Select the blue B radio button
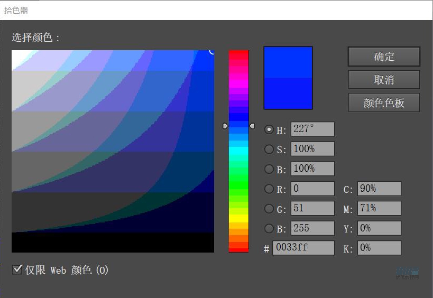433x298 pixels. click(x=269, y=228)
